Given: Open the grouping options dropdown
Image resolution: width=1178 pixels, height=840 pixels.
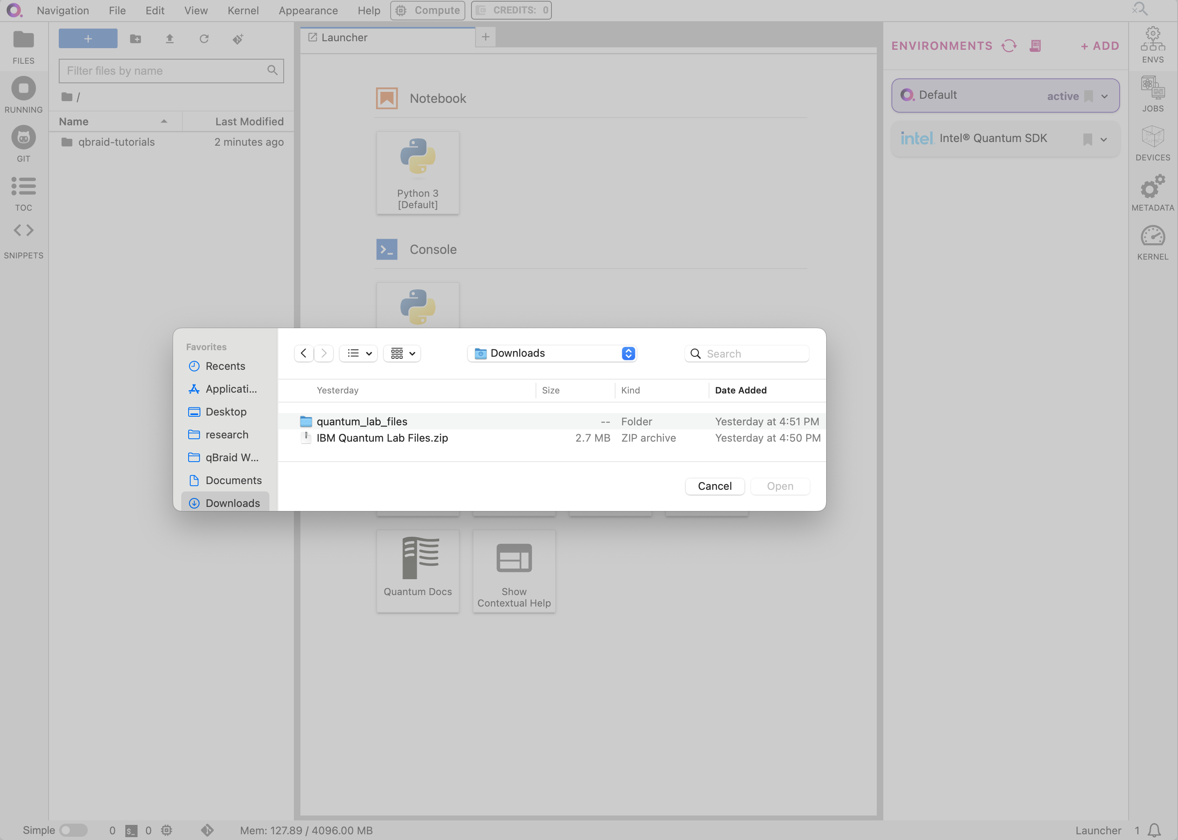Looking at the screenshot, I should point(402,353).
